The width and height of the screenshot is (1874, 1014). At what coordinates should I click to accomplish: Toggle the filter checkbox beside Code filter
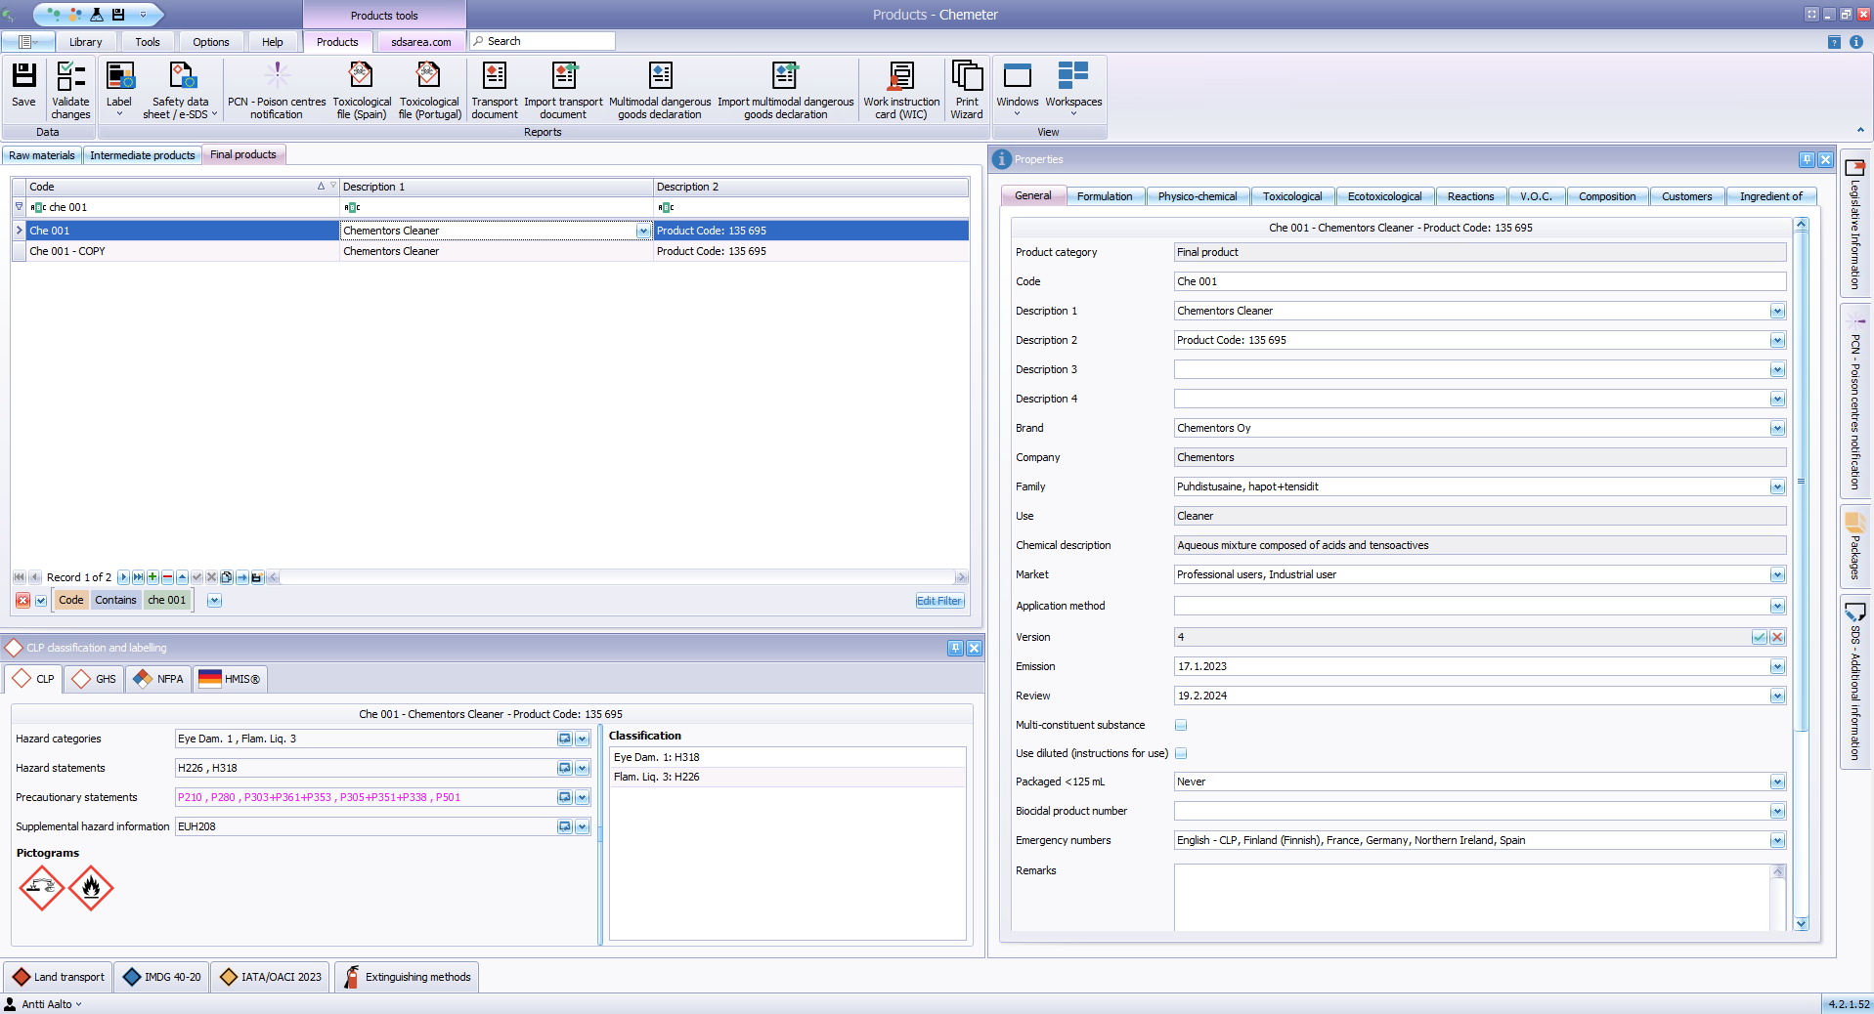point(40,600)
